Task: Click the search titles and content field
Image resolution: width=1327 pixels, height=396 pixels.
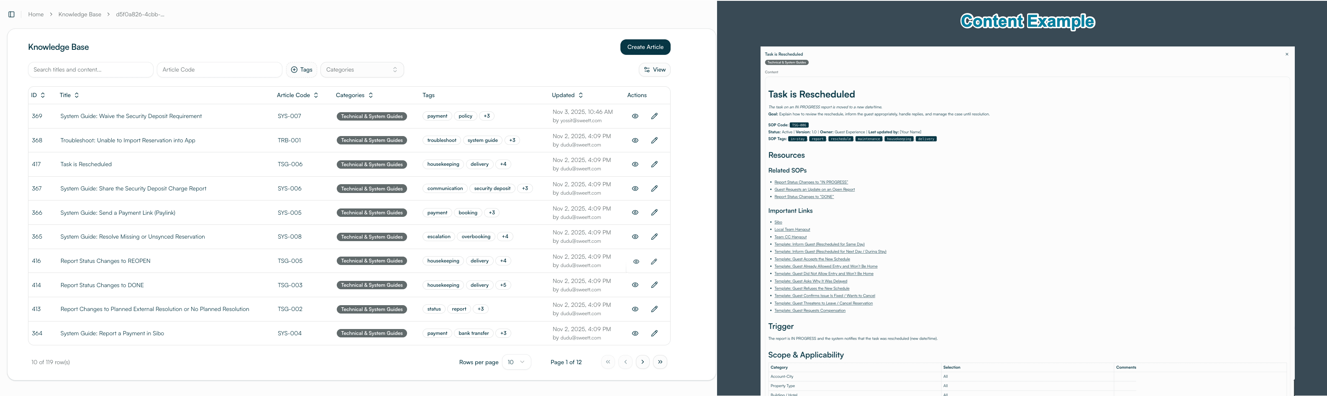Action: pyautogui.click(x=90, y=69)
